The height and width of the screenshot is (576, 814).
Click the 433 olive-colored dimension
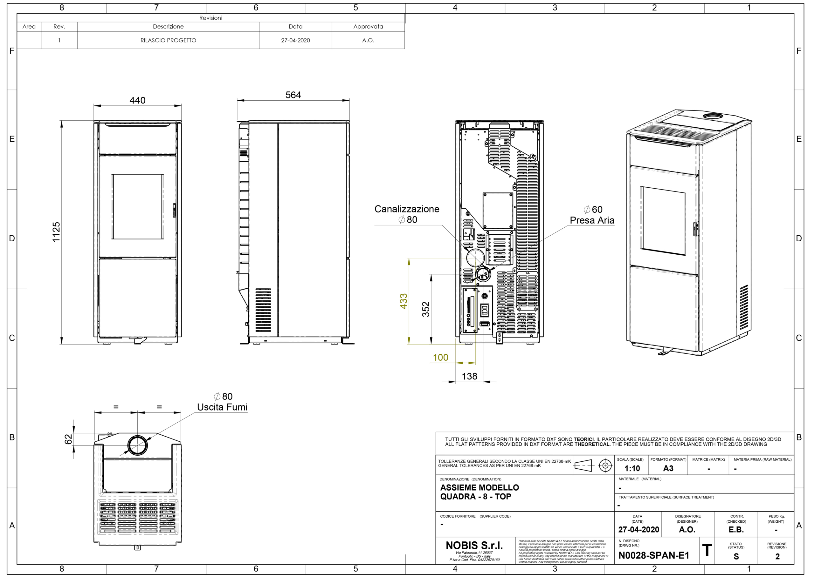coord(404,301)
